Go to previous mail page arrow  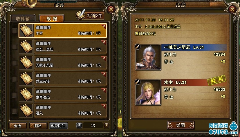click(79, 125)
